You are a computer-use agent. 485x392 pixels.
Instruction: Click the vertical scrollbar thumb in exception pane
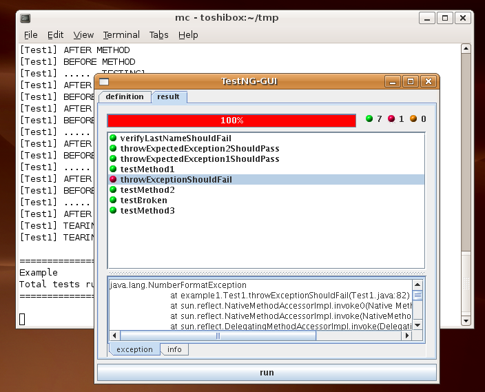(417, 295)
